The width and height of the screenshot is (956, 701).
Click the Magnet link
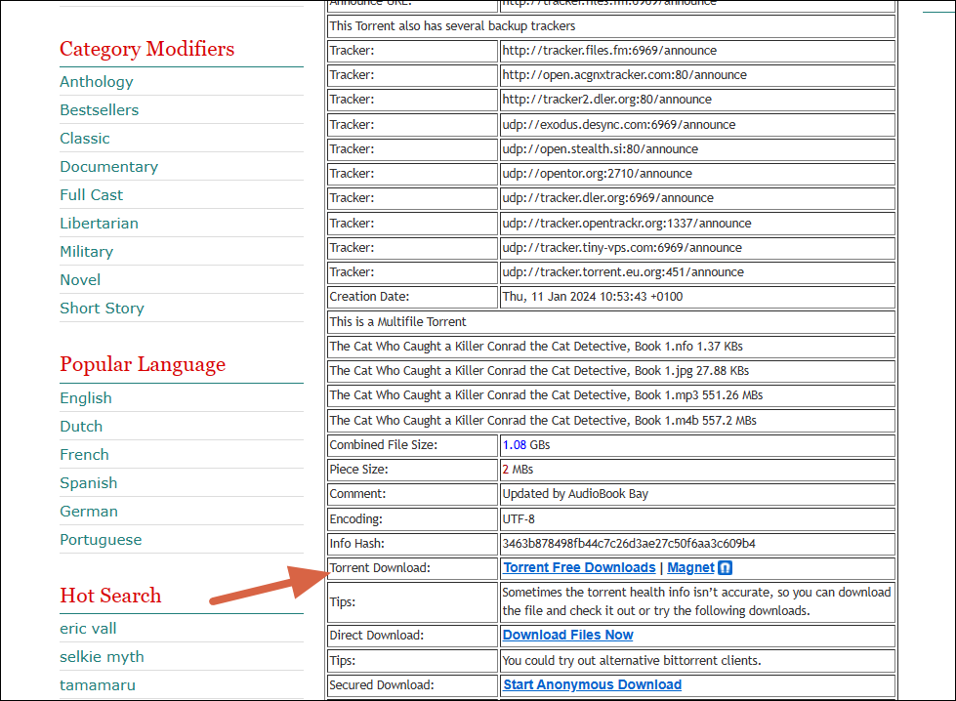click(x=690, y=567)
